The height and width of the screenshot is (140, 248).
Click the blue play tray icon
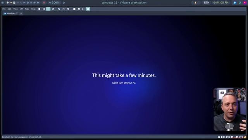(x=235, y=3)
